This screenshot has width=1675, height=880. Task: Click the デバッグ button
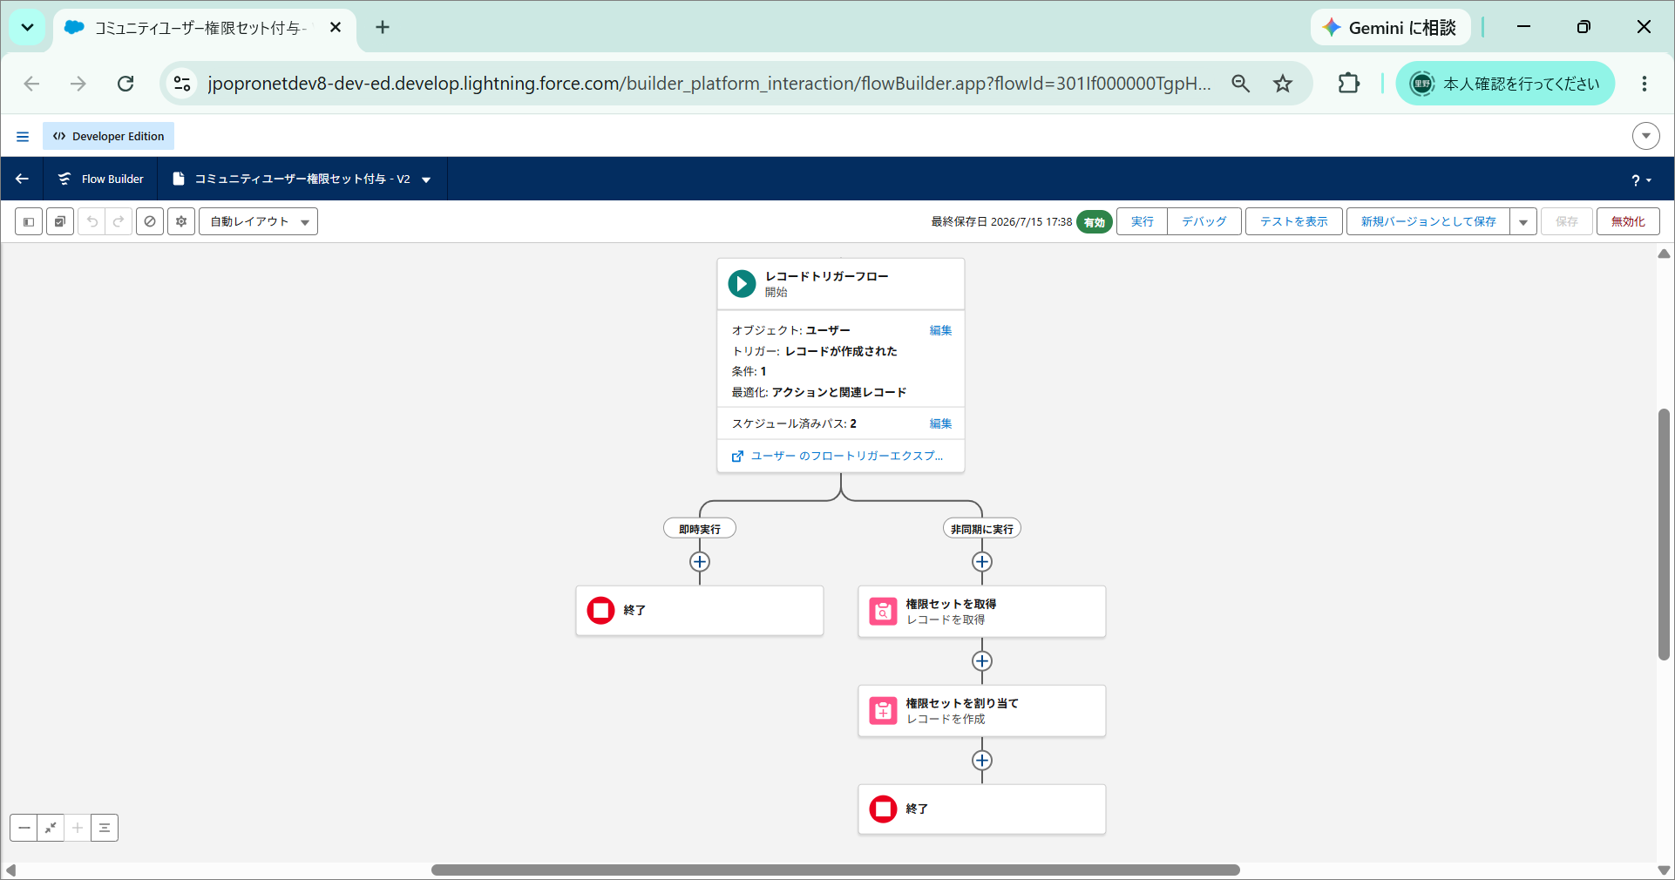(1204, 221)
